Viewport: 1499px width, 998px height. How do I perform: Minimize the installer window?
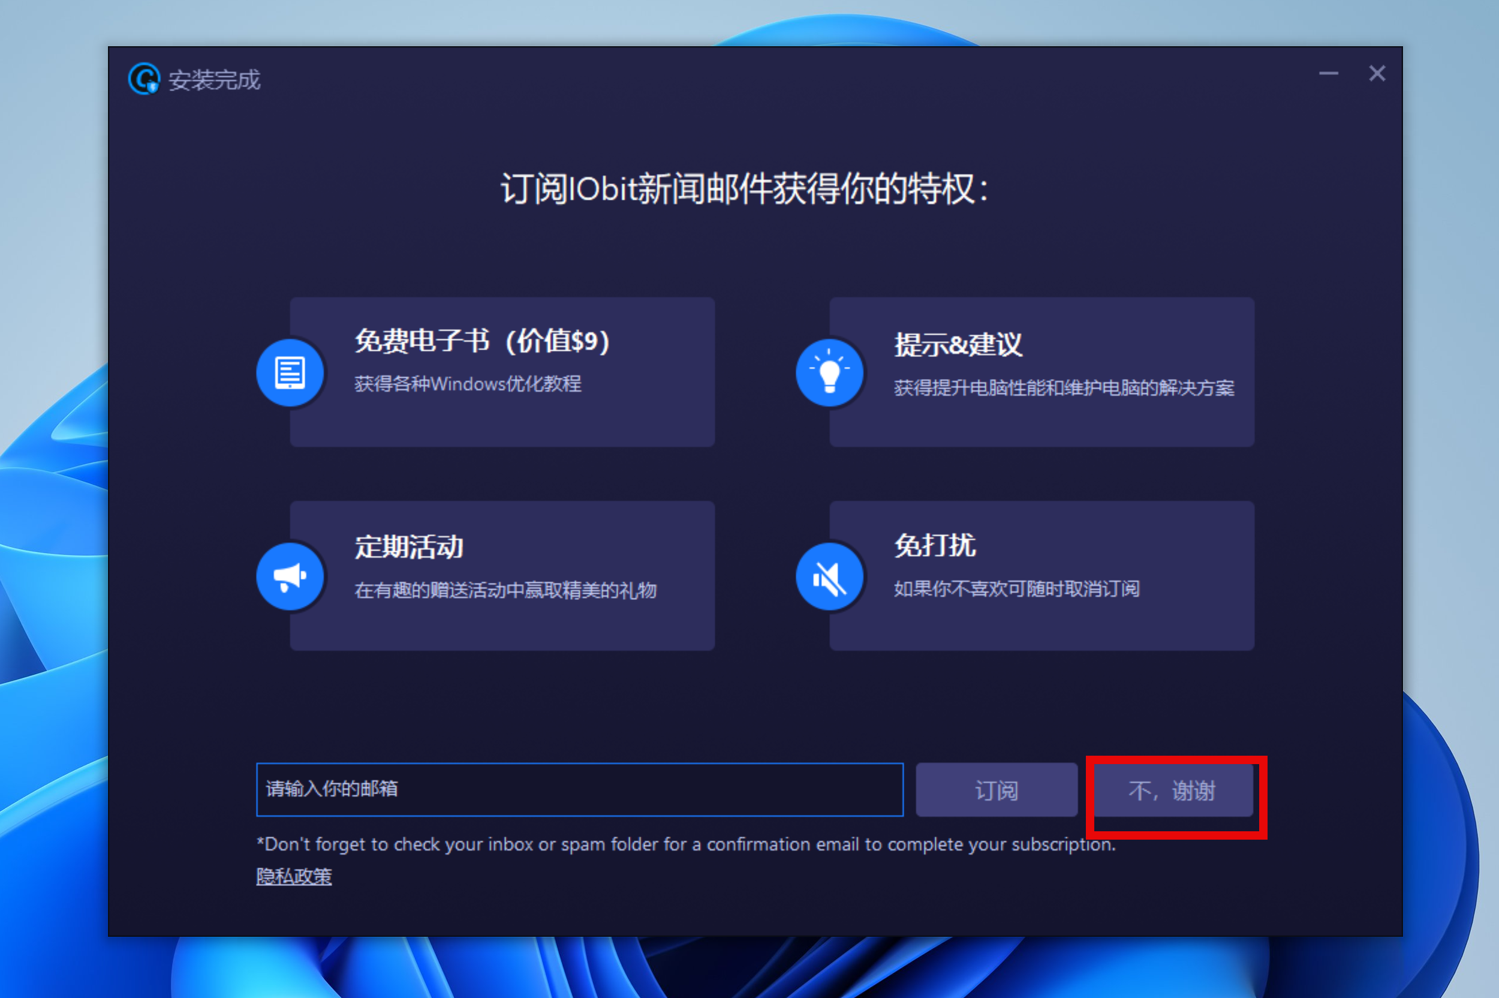1328,74
